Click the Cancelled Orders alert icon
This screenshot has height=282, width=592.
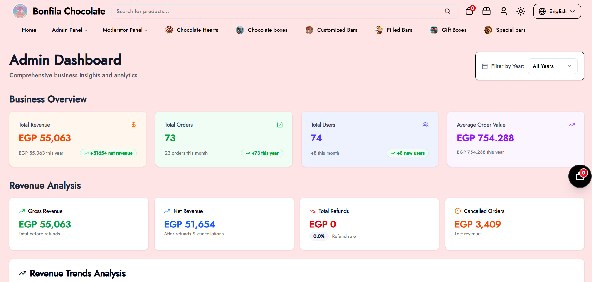458,211
